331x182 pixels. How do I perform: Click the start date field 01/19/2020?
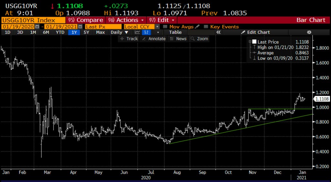pos(18,27)
